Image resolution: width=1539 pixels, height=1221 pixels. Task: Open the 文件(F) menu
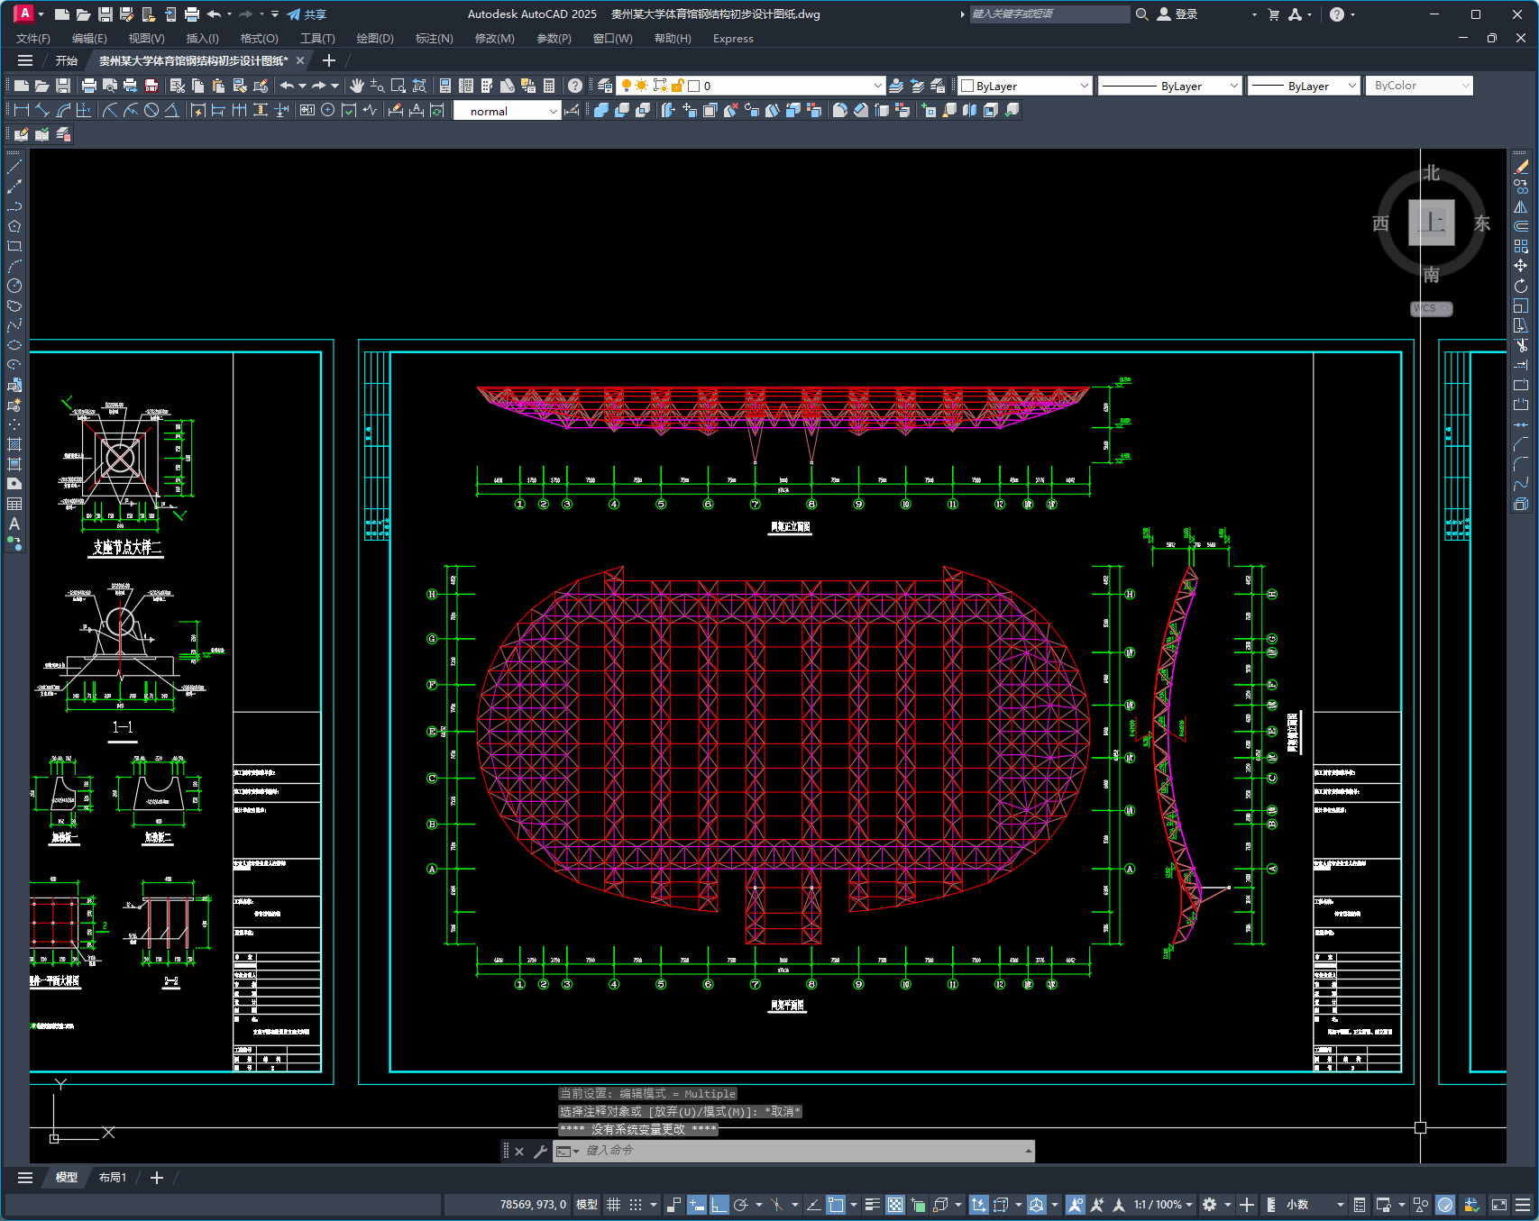tap(33, 39)
